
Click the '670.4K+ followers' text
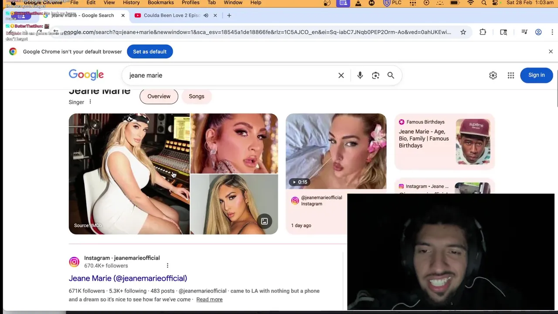[106, 266]
